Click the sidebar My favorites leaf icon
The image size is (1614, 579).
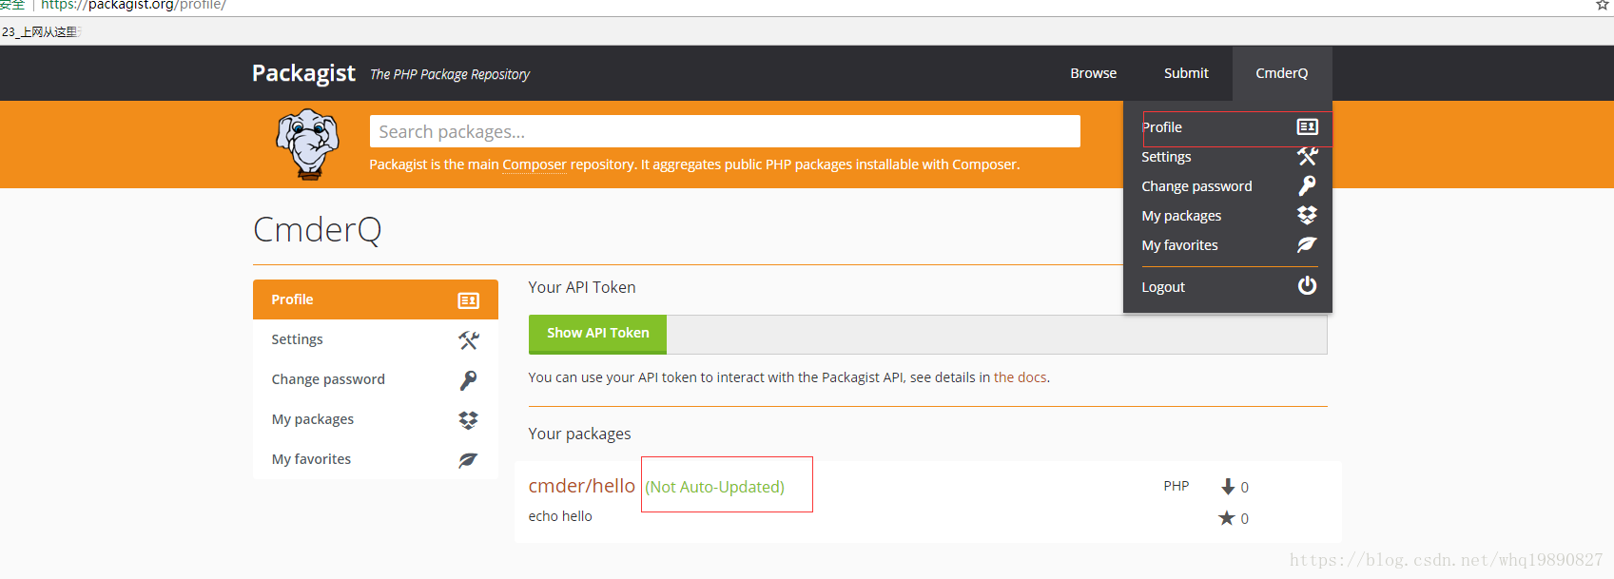click(x=469, y=460)
